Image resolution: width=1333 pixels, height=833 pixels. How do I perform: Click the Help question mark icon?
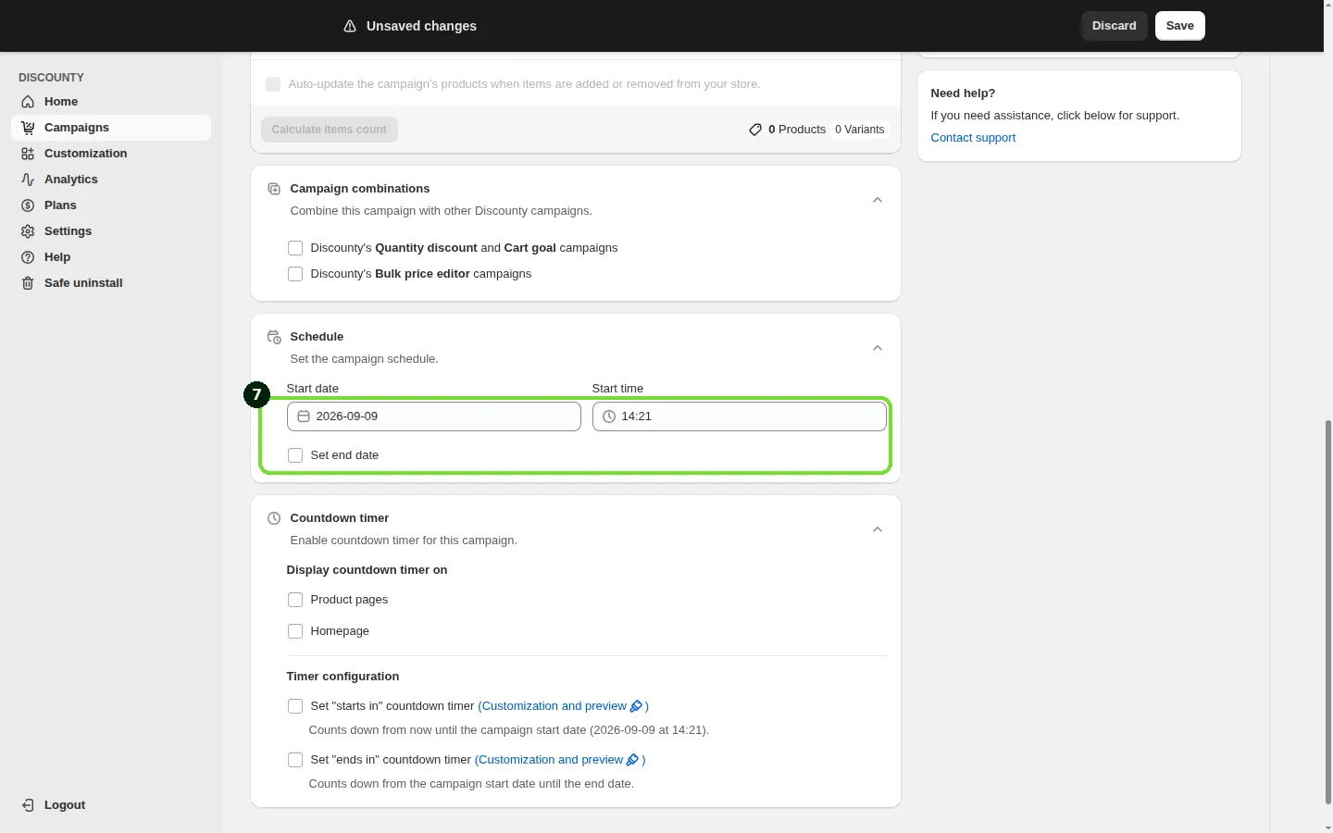[x=28, y=257]
